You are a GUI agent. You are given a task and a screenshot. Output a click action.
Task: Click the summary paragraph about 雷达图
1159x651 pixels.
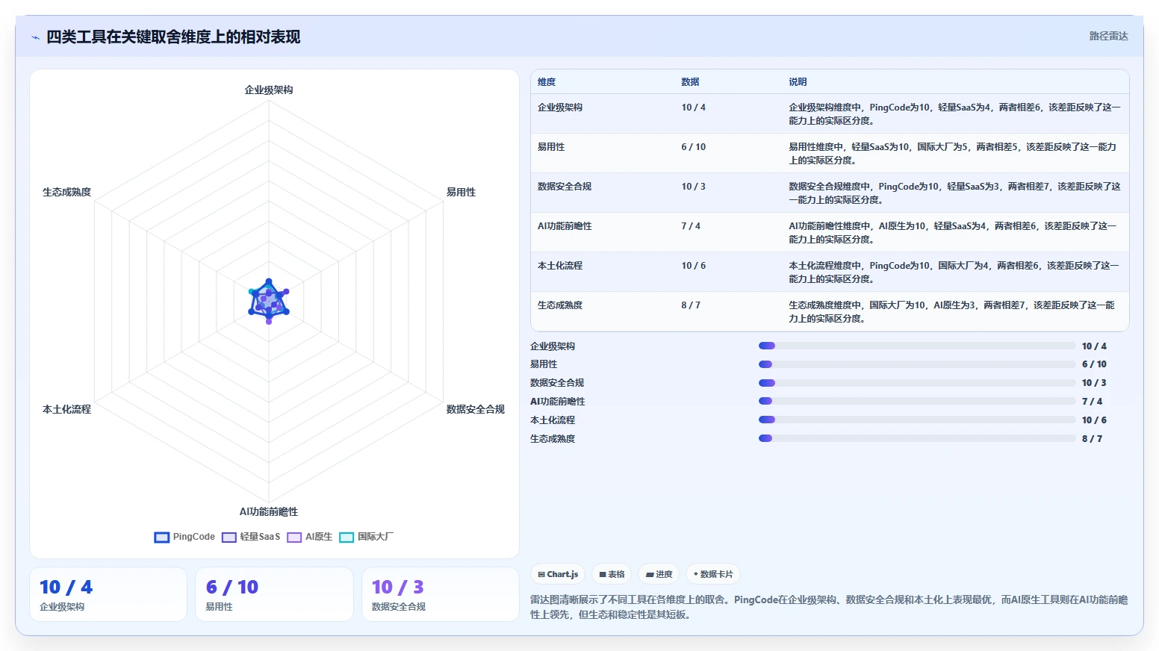click(x=829, y=607)
